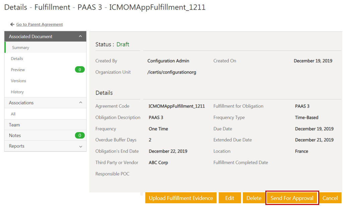Screen dimensions: 346x207
Task: Select Summary in the sidebar
Action: coord(20,47)
